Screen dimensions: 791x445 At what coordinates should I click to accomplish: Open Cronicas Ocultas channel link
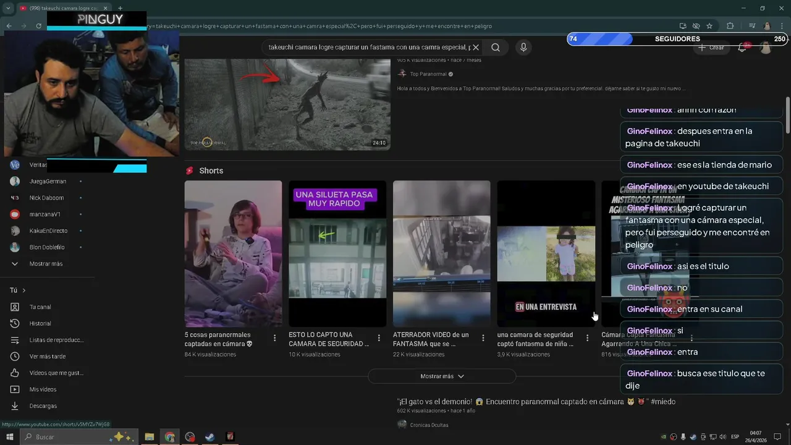coord(429,425)
